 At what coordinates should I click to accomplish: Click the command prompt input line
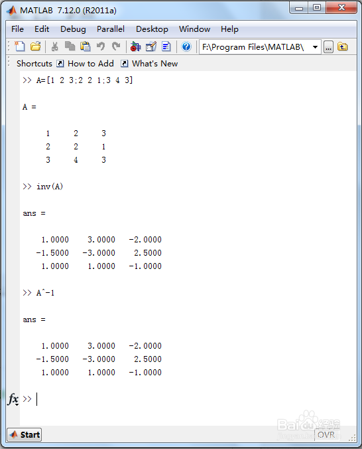pyautogui.click(x=189, y=399)
